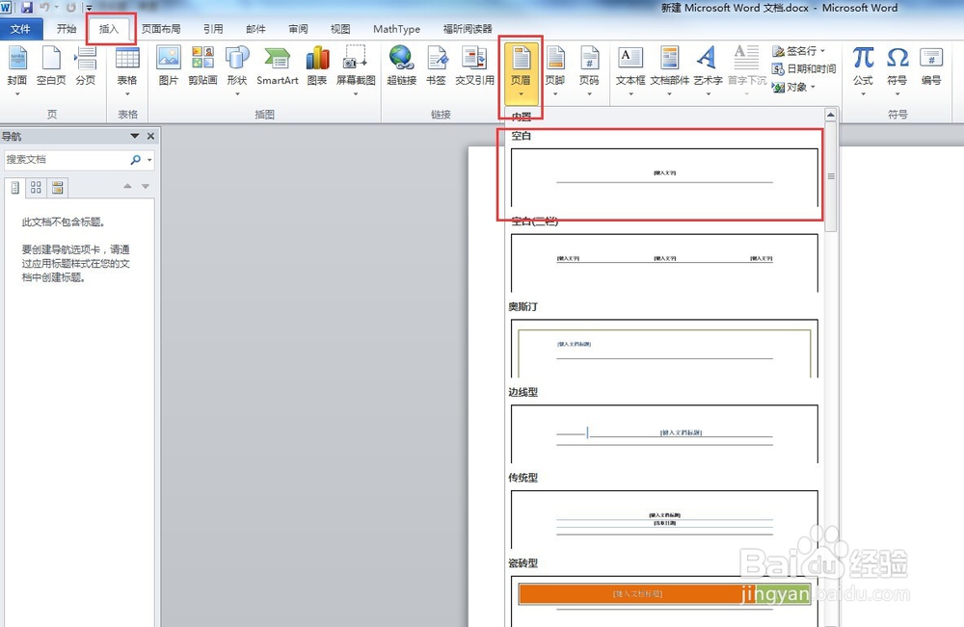Image resolution: width=964 pixels, height=627 pixels.
Task: Click the search magnifier in navigation pane
Action: point(135,160)
